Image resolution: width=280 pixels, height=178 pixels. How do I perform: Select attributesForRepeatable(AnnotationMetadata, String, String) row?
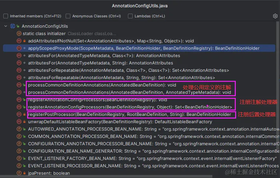pyautogui.click(x=139, y=77)
